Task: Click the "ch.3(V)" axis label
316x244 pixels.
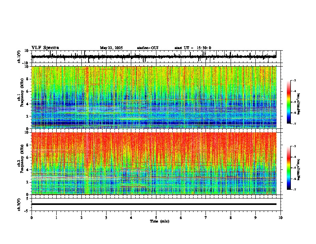Action: click(x=19, y=205)
